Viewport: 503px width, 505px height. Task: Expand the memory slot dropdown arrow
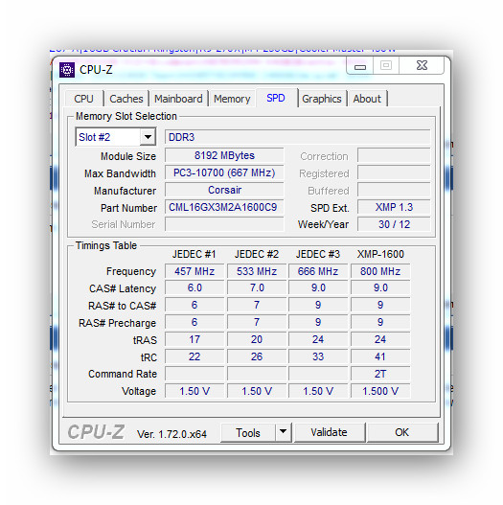point(148,137)
